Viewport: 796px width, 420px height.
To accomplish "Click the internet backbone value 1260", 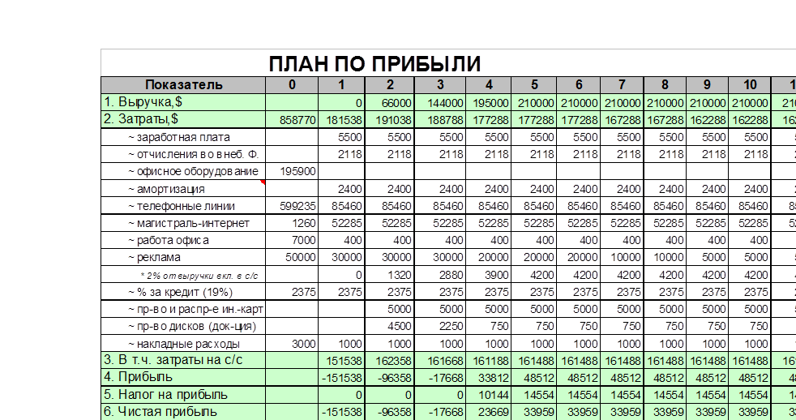I will (292, 223).
